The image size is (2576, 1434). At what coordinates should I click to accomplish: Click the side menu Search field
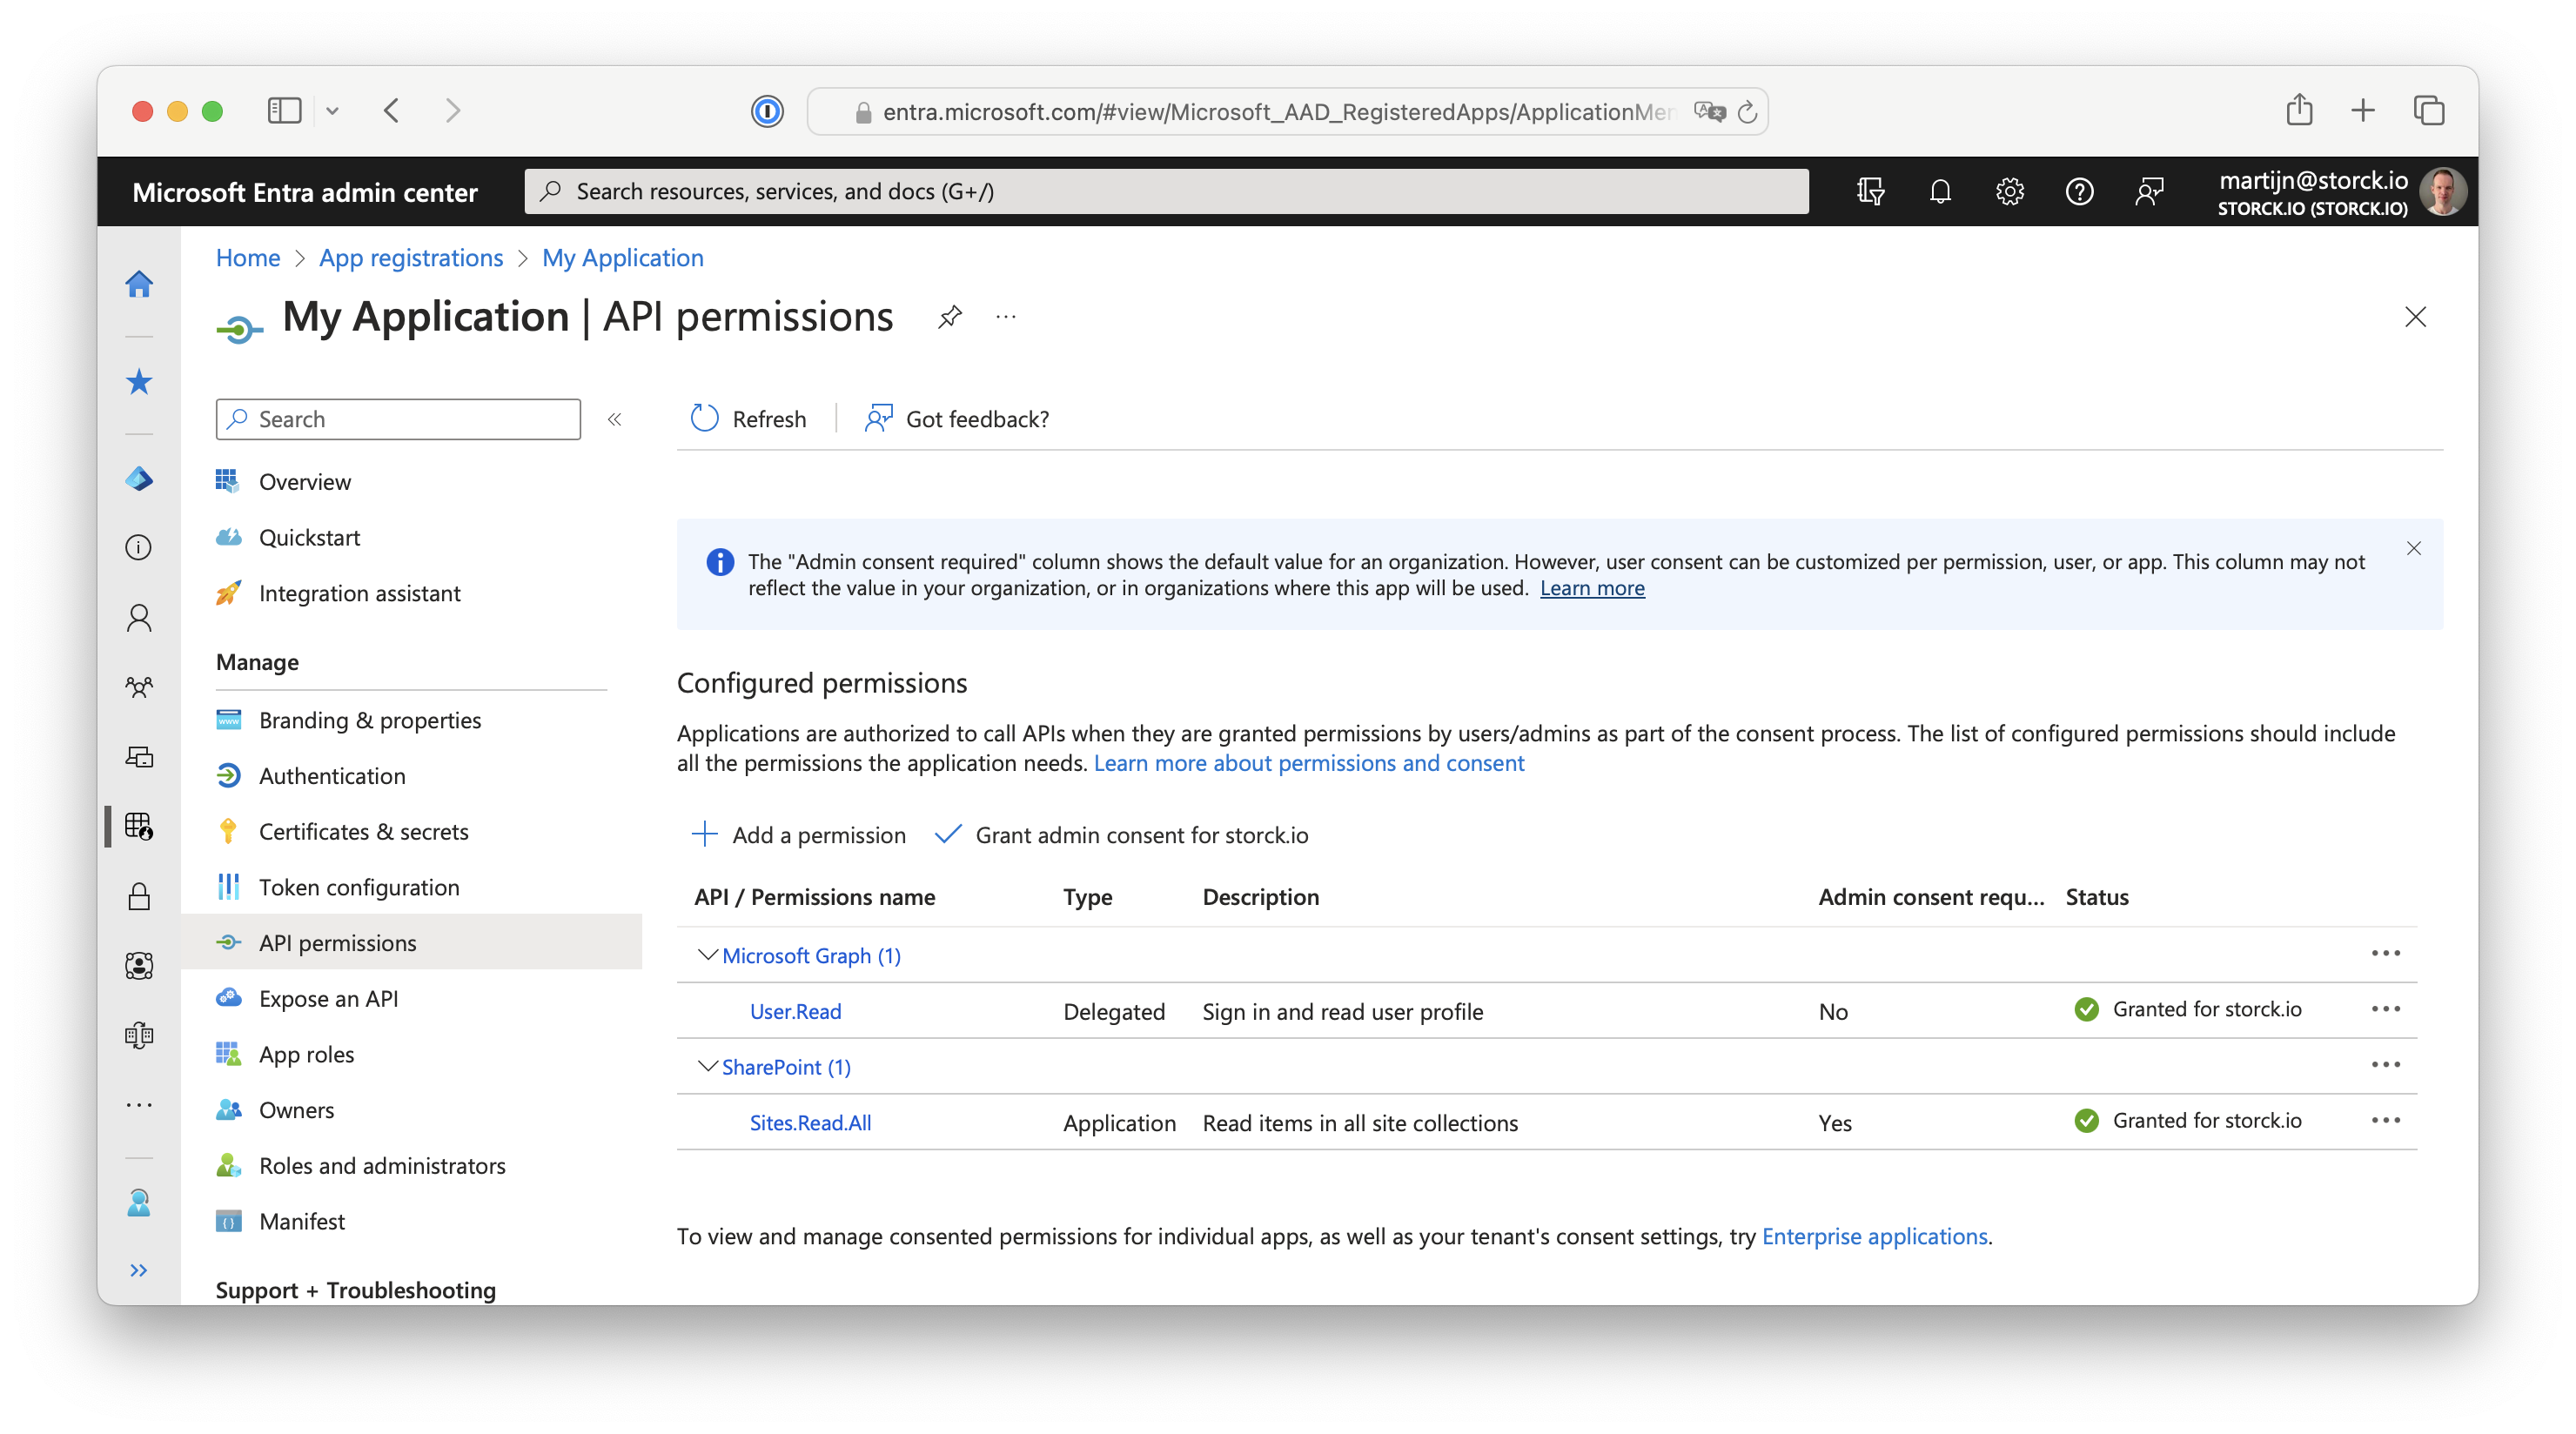(x=398, y=419)
